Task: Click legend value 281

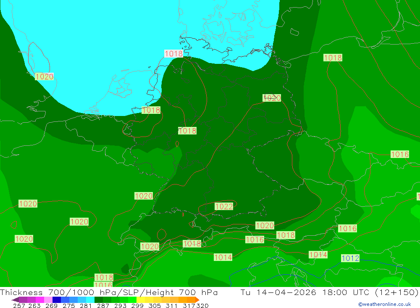Action: point(86,306)
